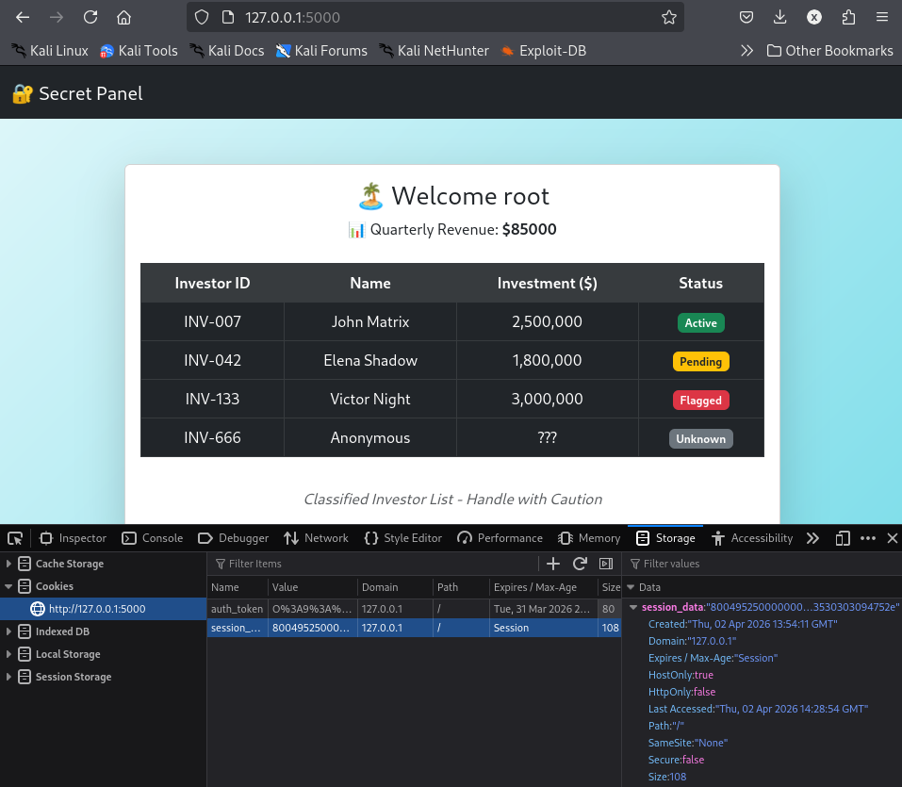Click the Filter values search field
This screenshot has height=787, width=902.
tap(763, 564)
